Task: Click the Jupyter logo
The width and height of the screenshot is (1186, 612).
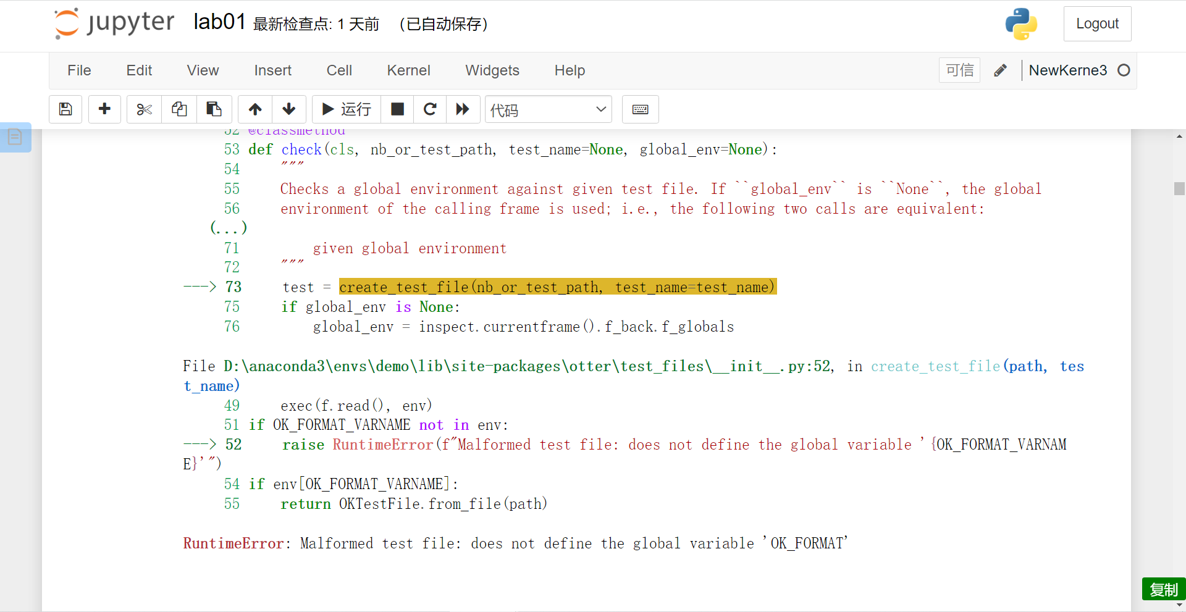Action: point(114,23)
